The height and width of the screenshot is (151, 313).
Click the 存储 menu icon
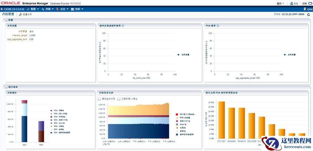[43, 9]
